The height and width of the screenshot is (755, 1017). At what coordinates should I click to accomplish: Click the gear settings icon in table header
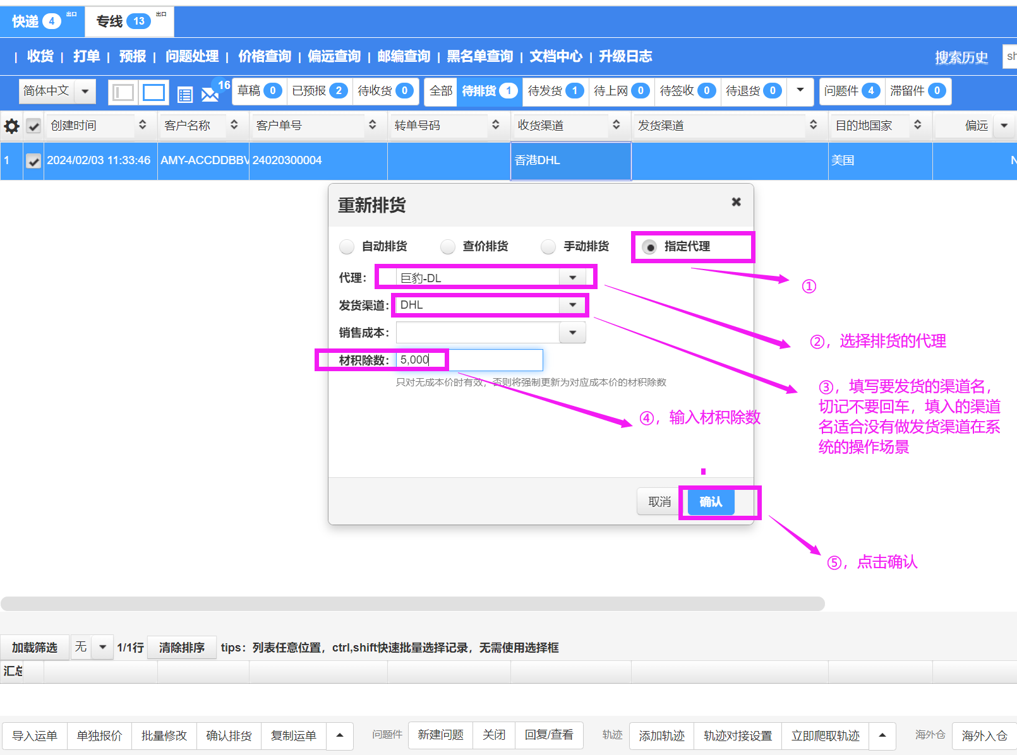tap(11, 126)
